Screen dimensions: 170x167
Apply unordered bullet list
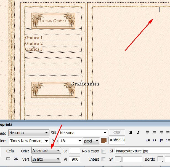[x=161, y=141]
